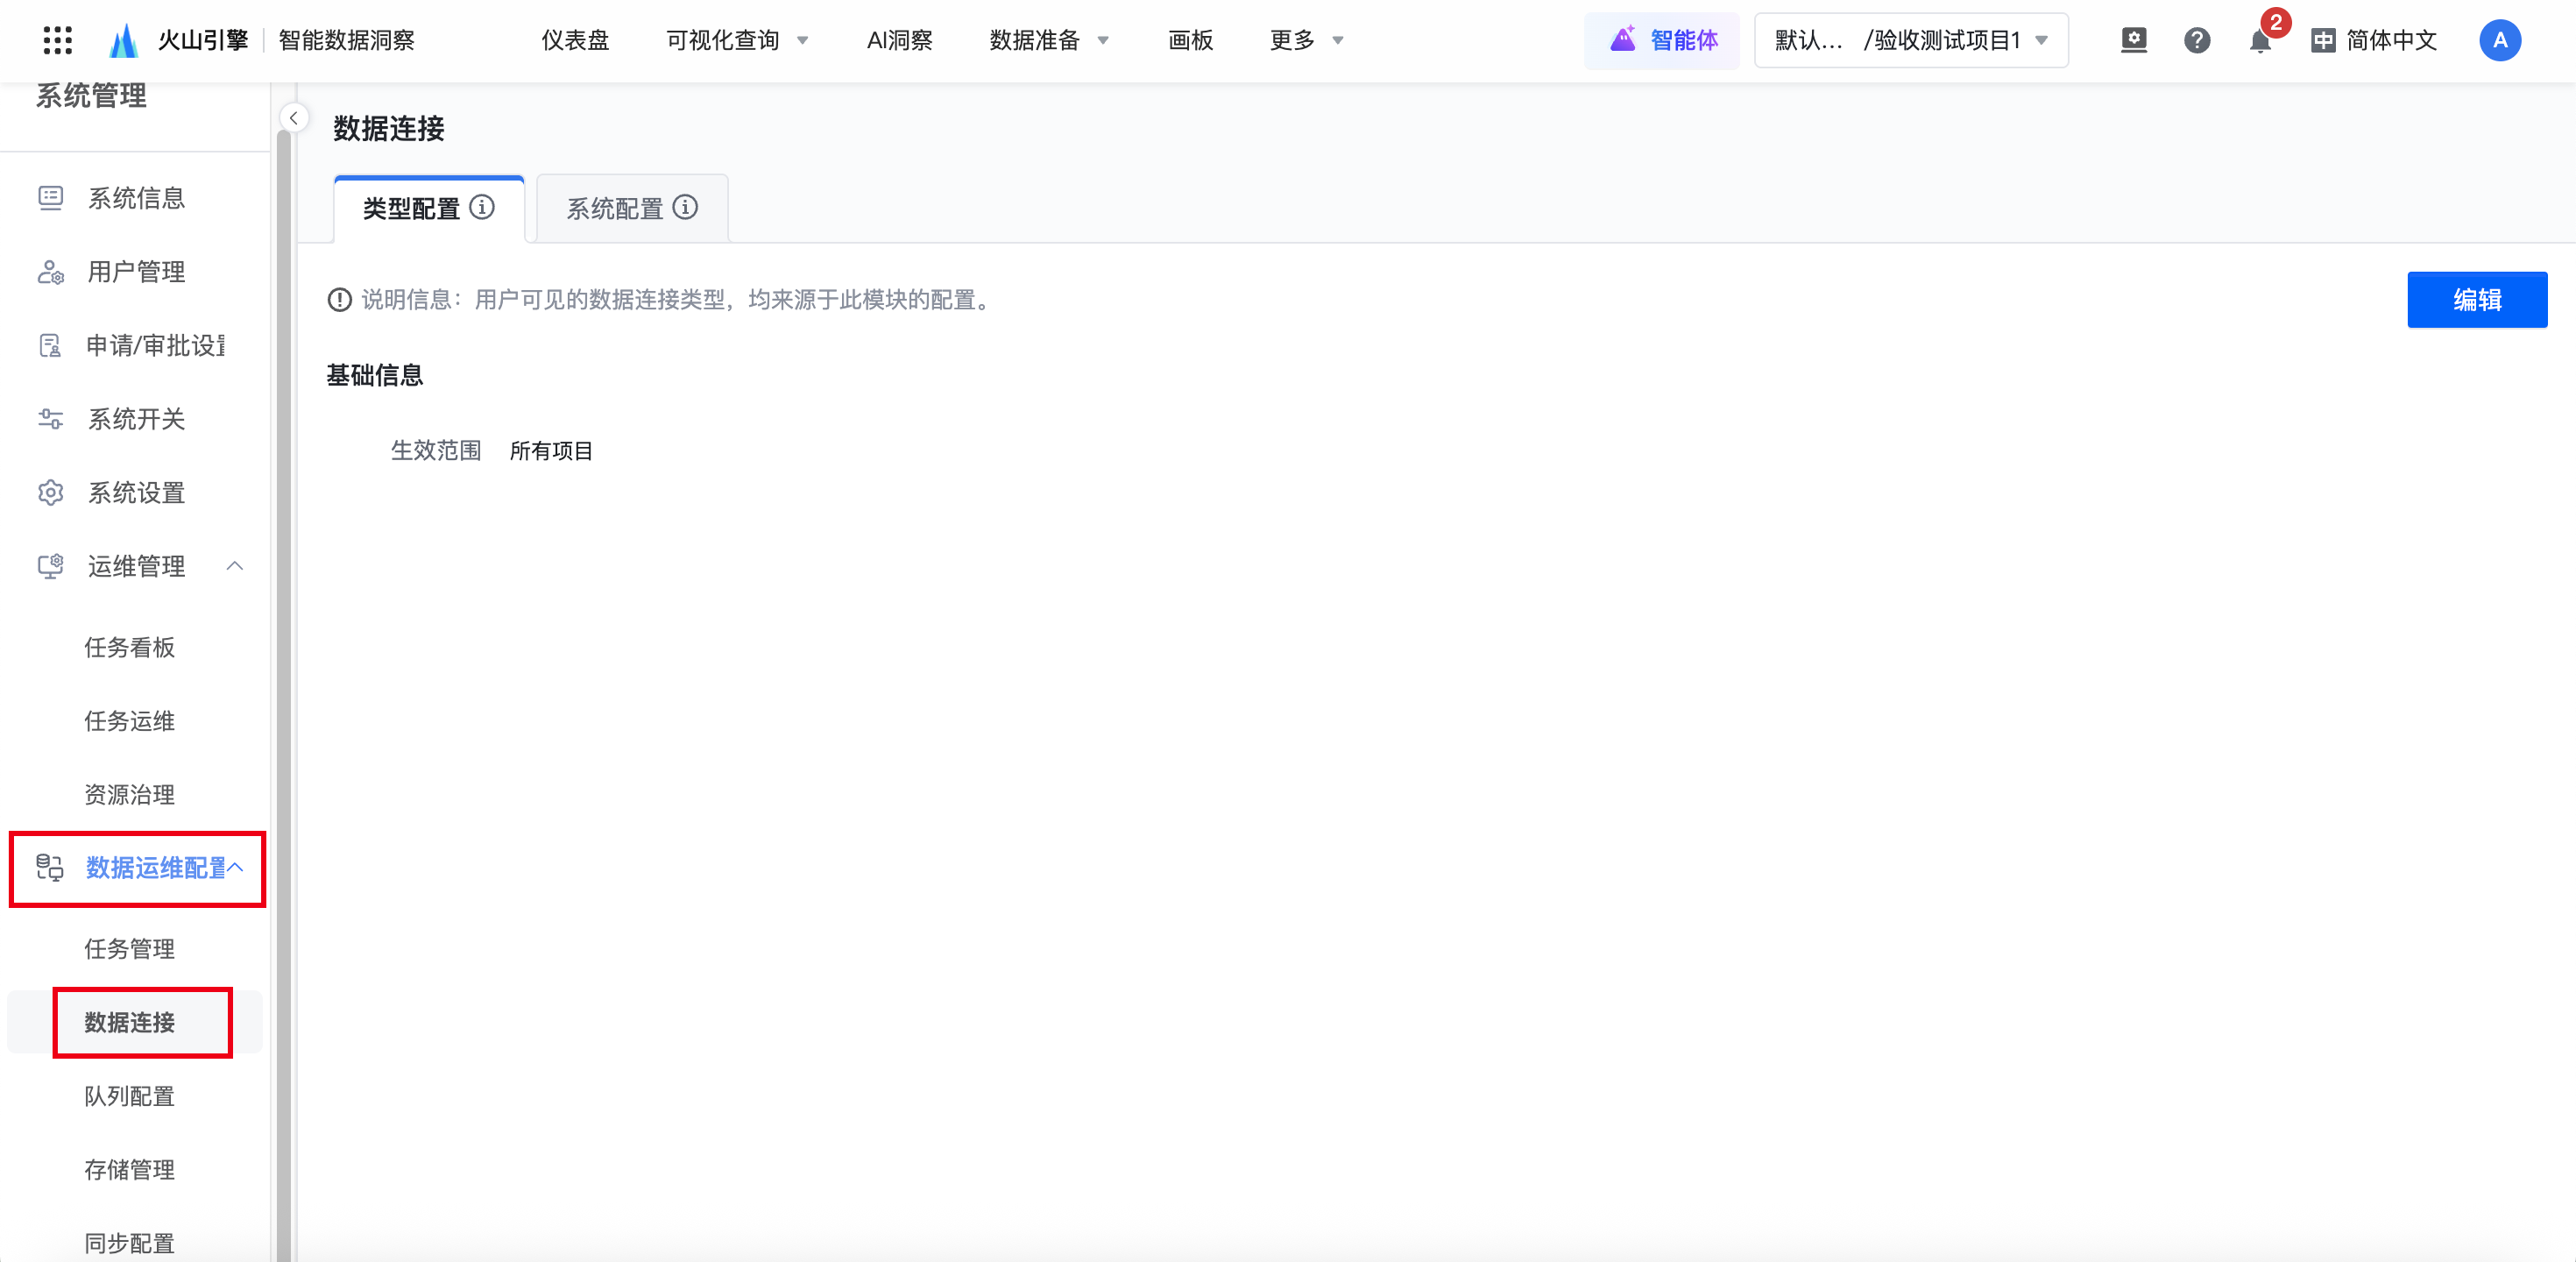Expand the 更多 dropdown menu

(x=1306, y=40)
